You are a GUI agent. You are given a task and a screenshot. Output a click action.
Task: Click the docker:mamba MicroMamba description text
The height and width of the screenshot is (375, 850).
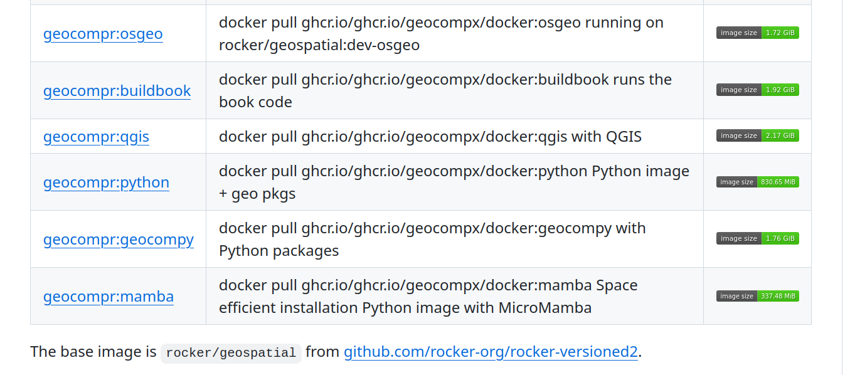pos(428,297)
